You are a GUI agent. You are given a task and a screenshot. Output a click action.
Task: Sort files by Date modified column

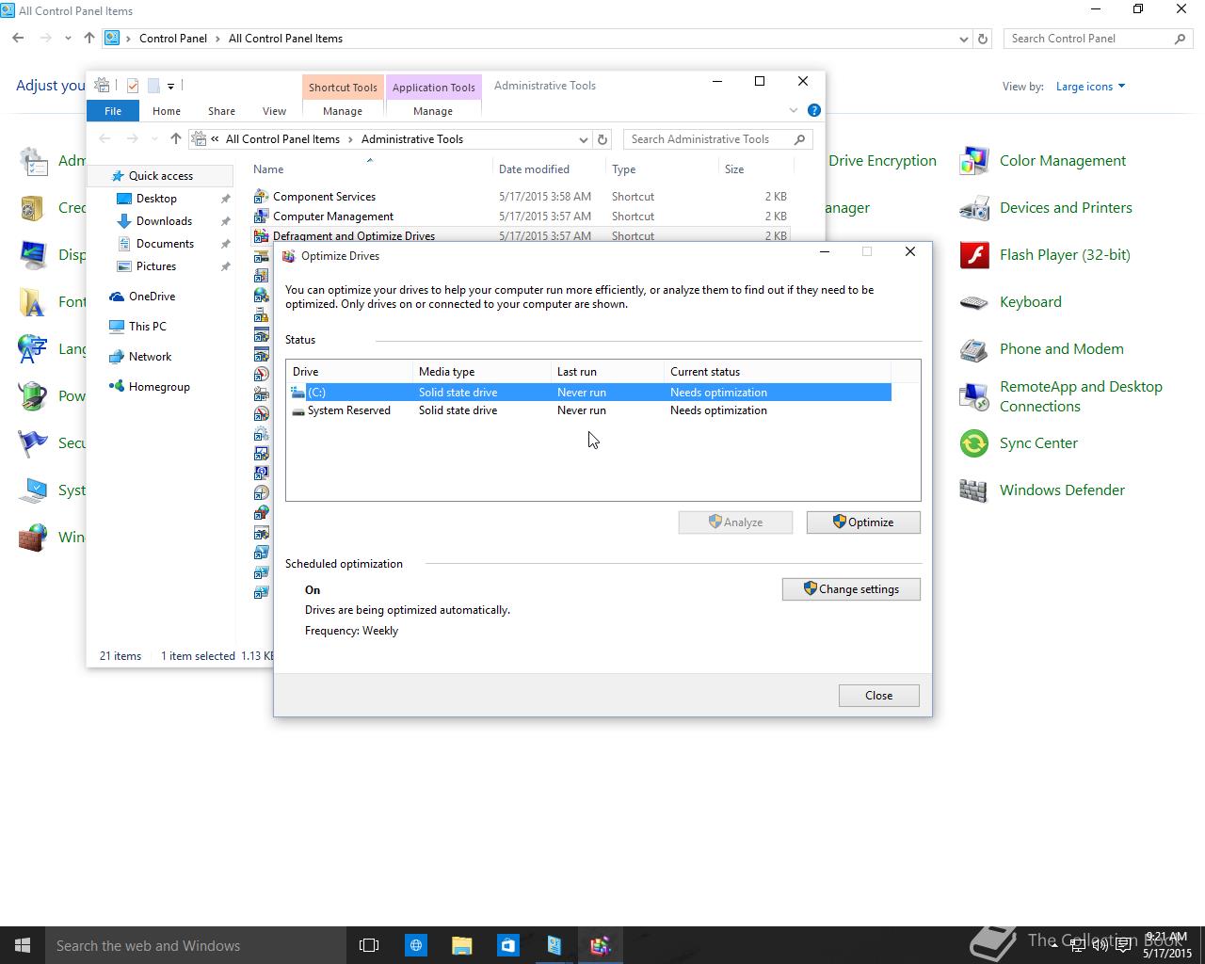(534, 169)
